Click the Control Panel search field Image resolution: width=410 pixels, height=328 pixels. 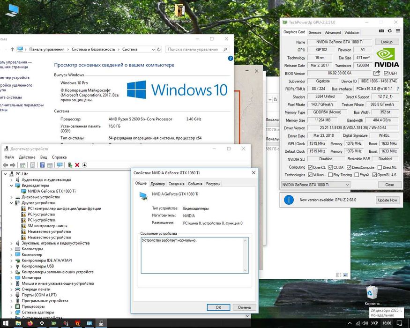(193, 49)
